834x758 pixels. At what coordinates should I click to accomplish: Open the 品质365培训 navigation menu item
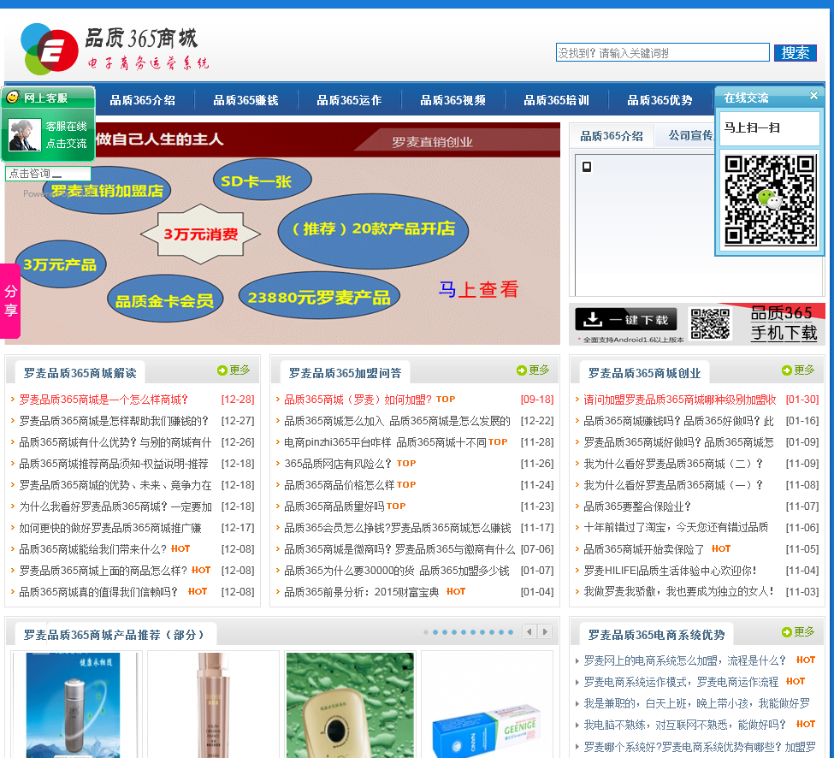(x=556, y=100)
